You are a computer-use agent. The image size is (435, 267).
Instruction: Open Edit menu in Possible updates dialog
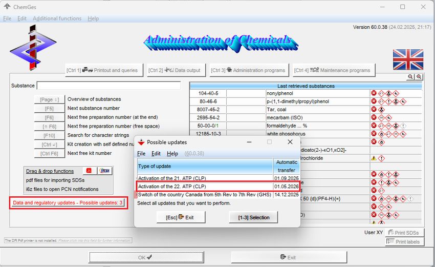(156, 154)
